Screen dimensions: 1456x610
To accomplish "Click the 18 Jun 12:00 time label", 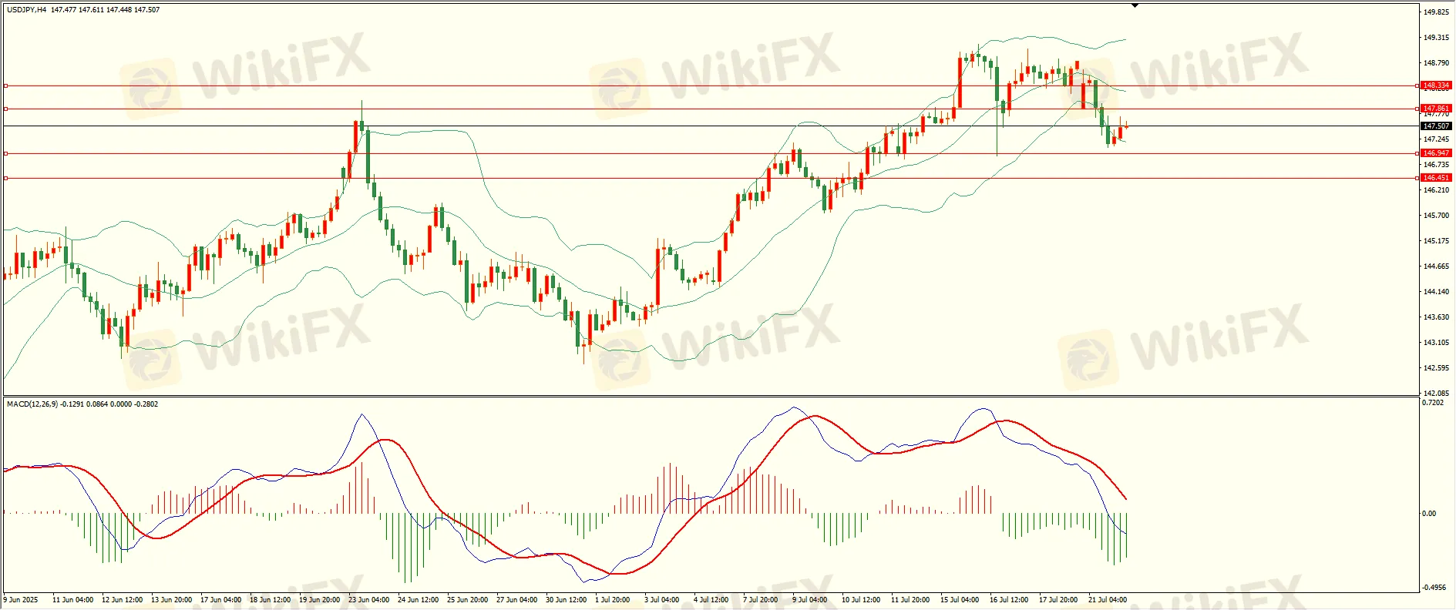I will coord(271,600).
